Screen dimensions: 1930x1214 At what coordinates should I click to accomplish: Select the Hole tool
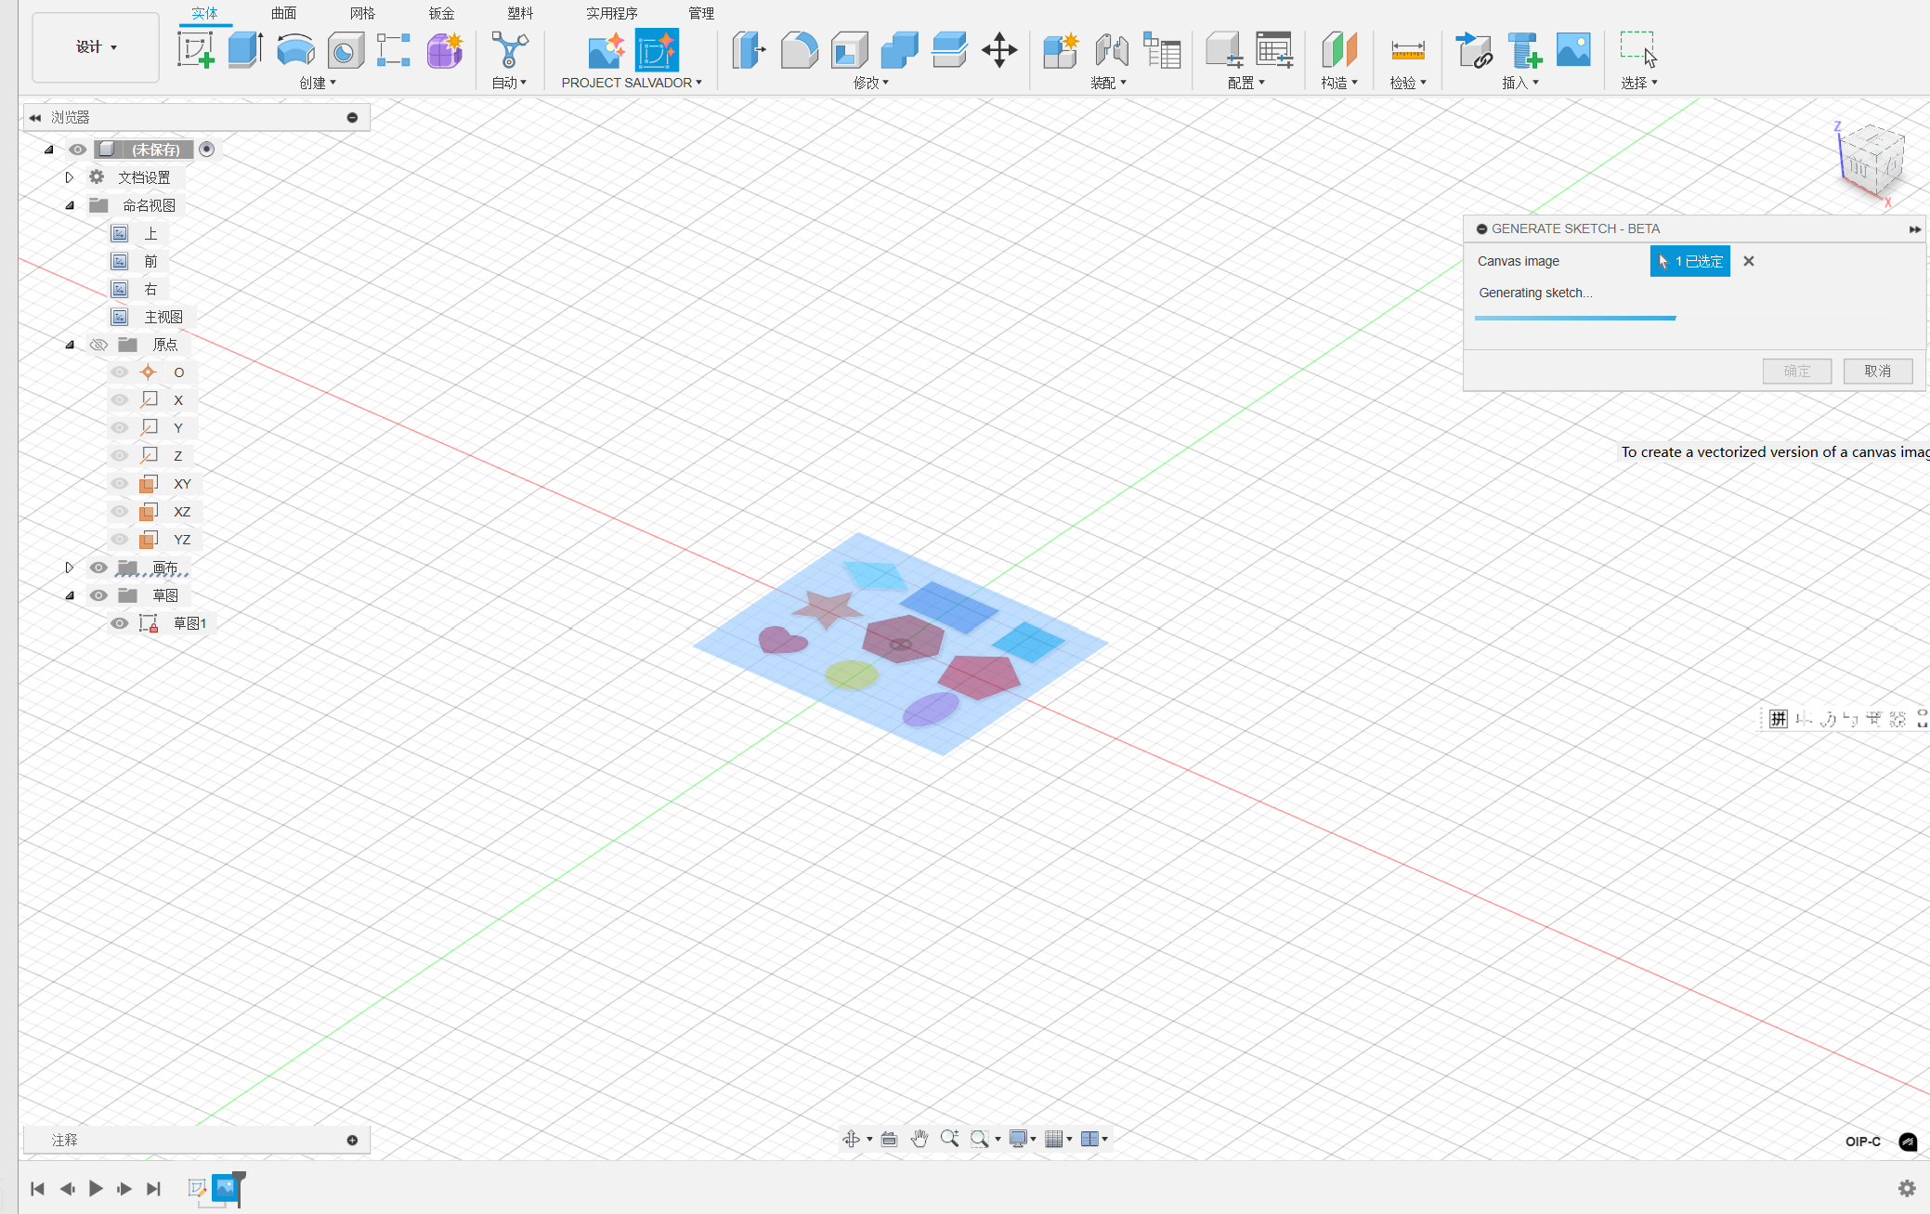click(346, 50)
